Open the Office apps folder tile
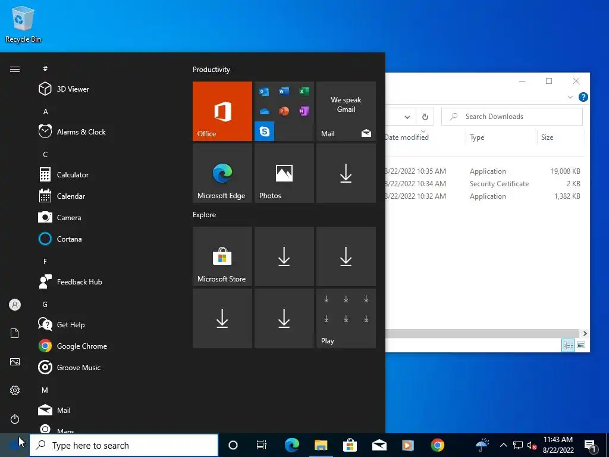The image size is (609, 457). point(284,111)
